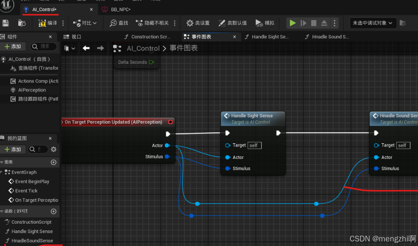Screen dimensions: 418x246
Task: Click the Find (查找) button
Action: [119, 23]
